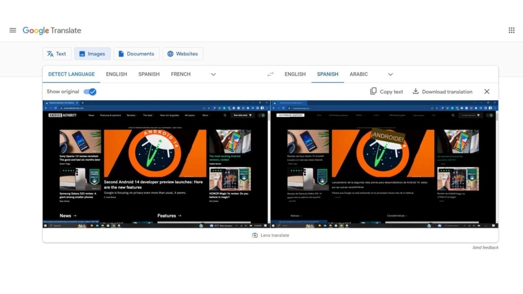Click the Google Translate logo

click(x=52, y=31)
